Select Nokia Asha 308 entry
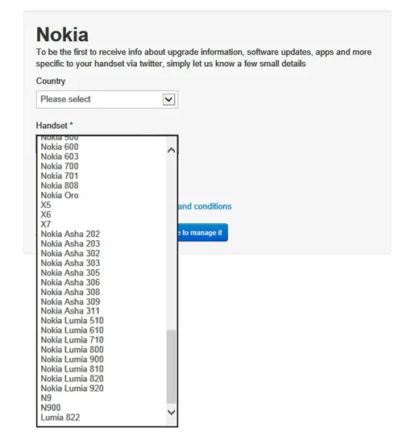Screen dimensions: 403x432 pyautogui.click(x=102, y=292)
